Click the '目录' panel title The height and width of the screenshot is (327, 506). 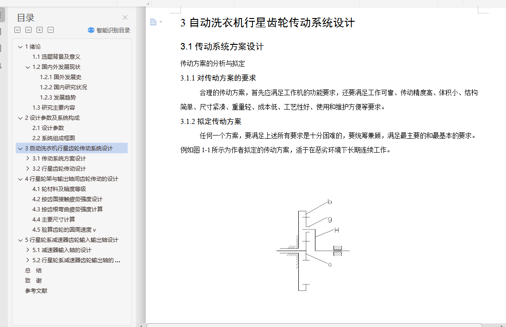25,18
